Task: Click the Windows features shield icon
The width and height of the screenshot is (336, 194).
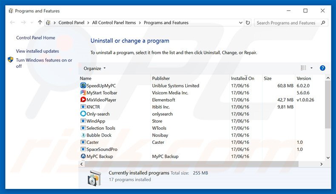Action: point(10,60)
